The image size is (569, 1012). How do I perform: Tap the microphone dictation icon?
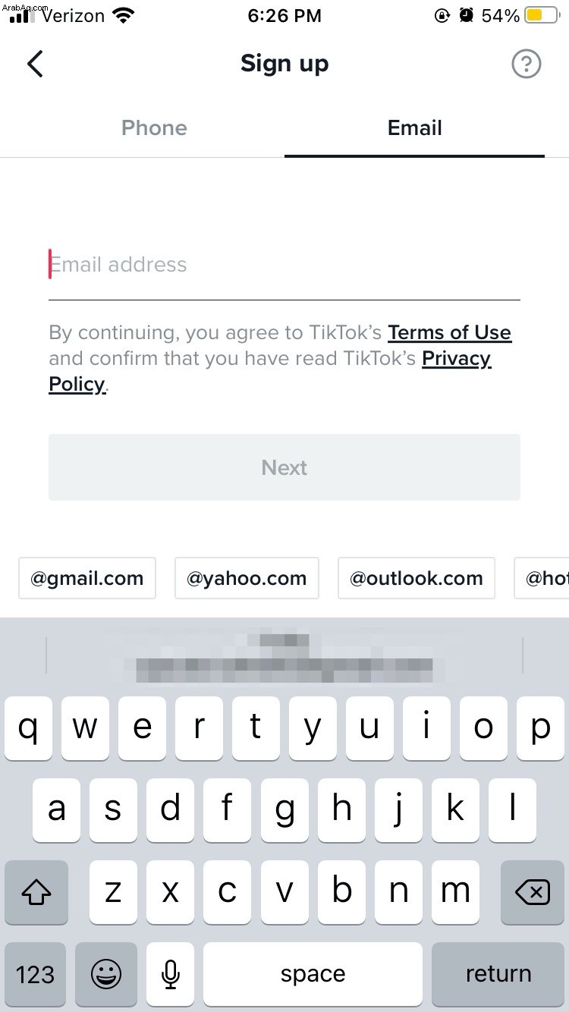pyautogui.click(x=171, y=974)
